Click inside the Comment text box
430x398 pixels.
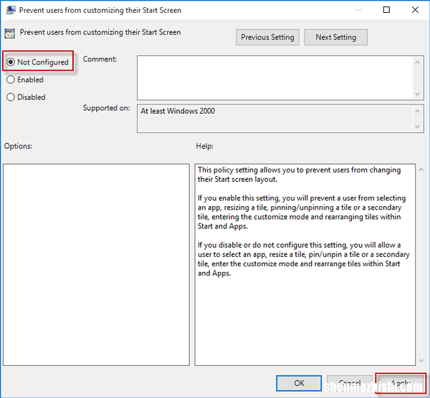pos(275,78)
